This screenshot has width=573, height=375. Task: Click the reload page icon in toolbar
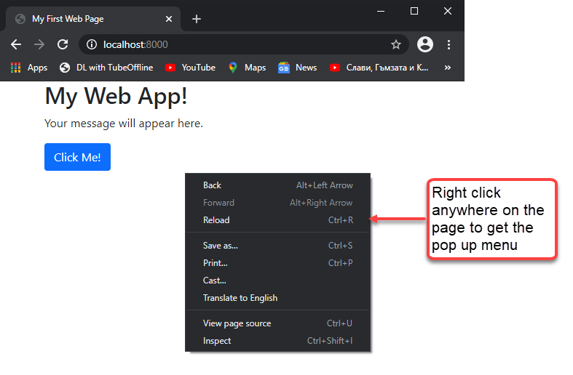(63, 44)
